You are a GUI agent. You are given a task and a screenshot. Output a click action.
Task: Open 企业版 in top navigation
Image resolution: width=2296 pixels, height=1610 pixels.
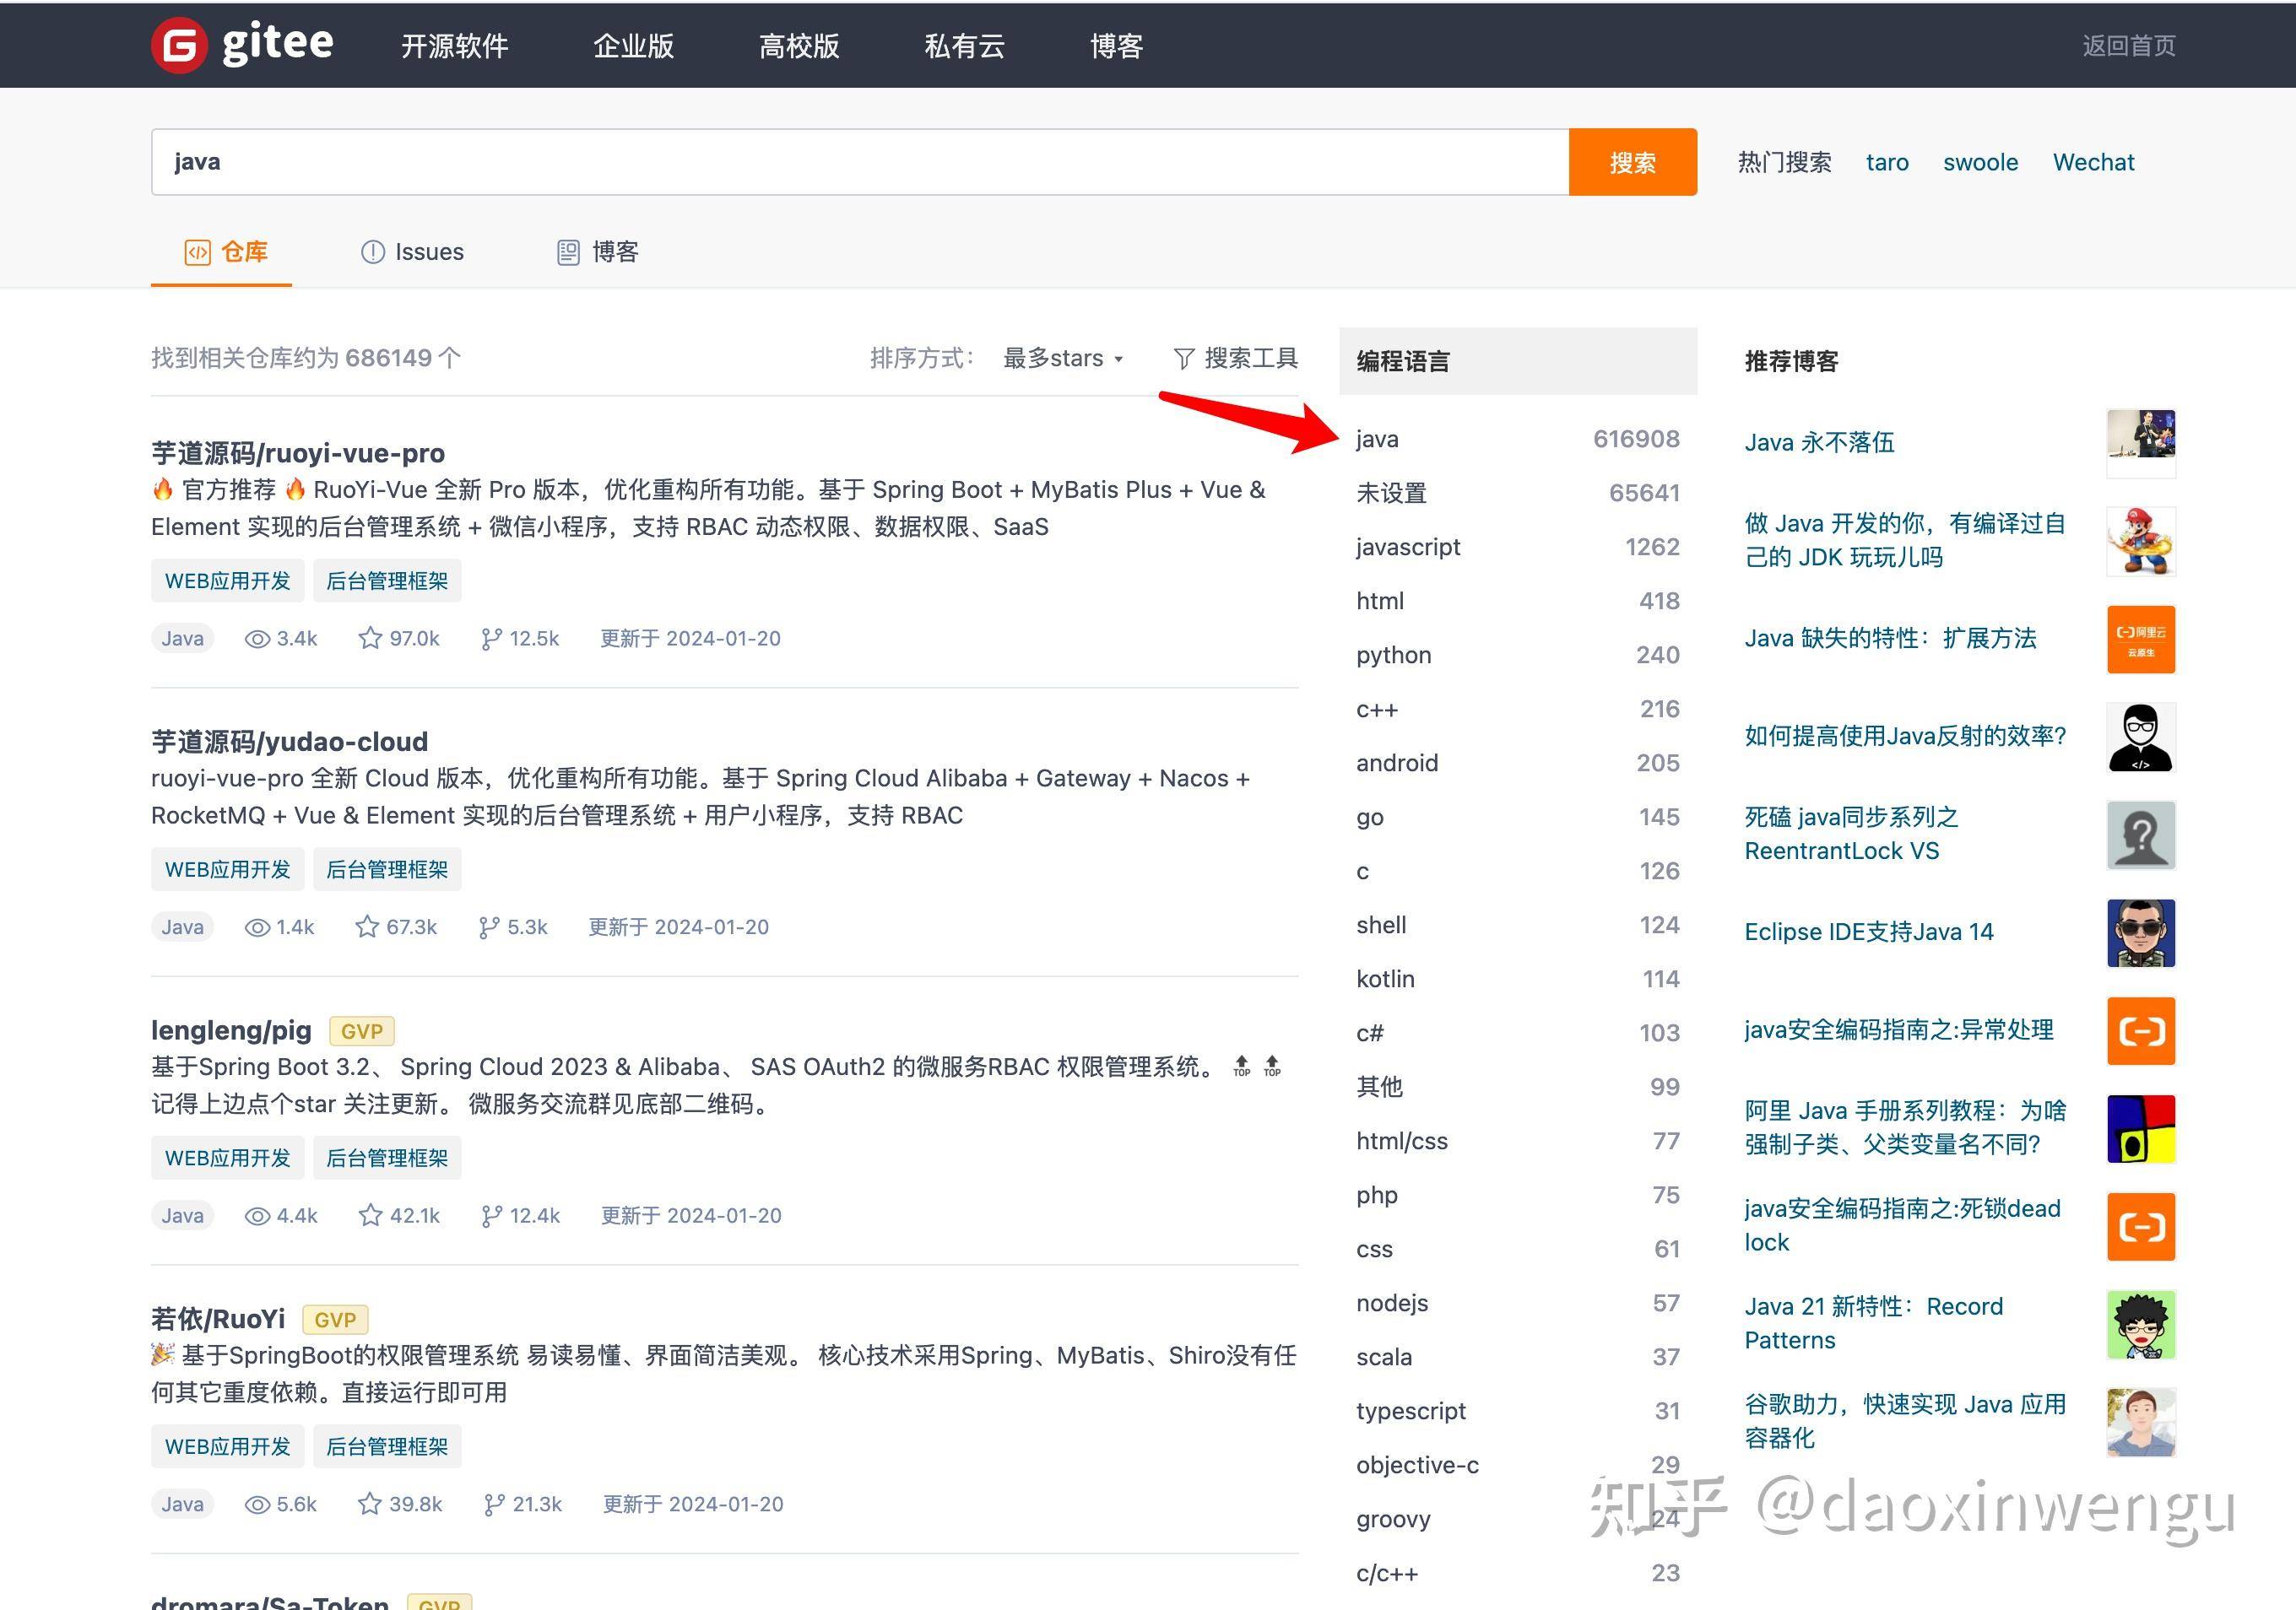click(x=633, y=46)
